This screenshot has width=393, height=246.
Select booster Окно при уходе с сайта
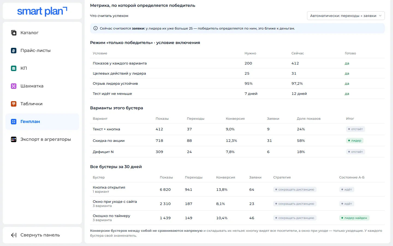(115, 202)
